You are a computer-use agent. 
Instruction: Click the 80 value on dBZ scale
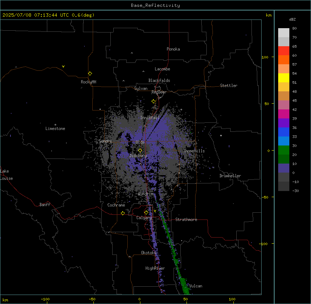(x=294, y=29)
